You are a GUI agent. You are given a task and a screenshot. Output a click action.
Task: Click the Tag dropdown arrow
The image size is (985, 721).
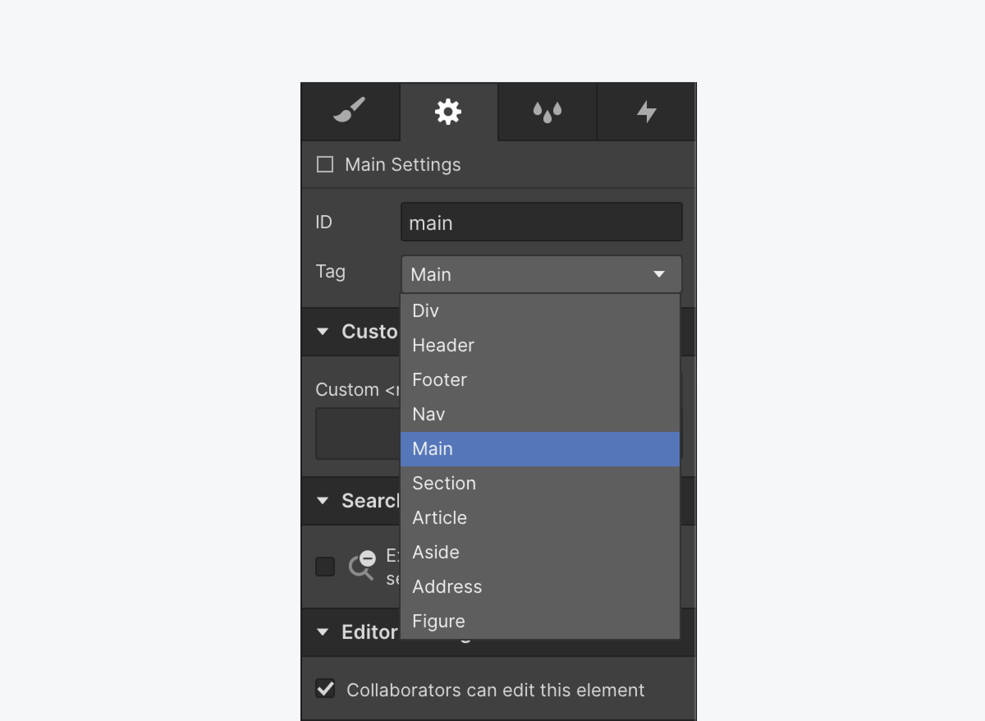coord(658,274)
